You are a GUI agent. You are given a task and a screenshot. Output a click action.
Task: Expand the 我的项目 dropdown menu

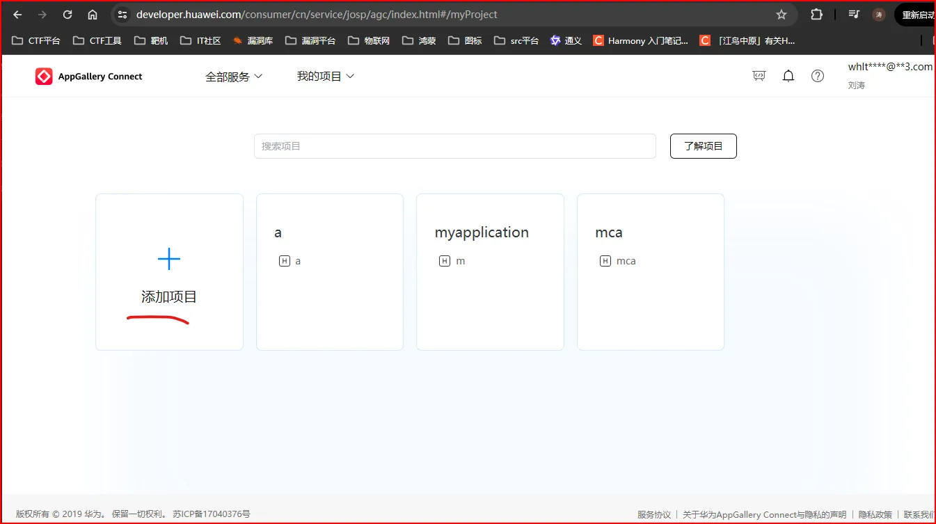point(326,77)
